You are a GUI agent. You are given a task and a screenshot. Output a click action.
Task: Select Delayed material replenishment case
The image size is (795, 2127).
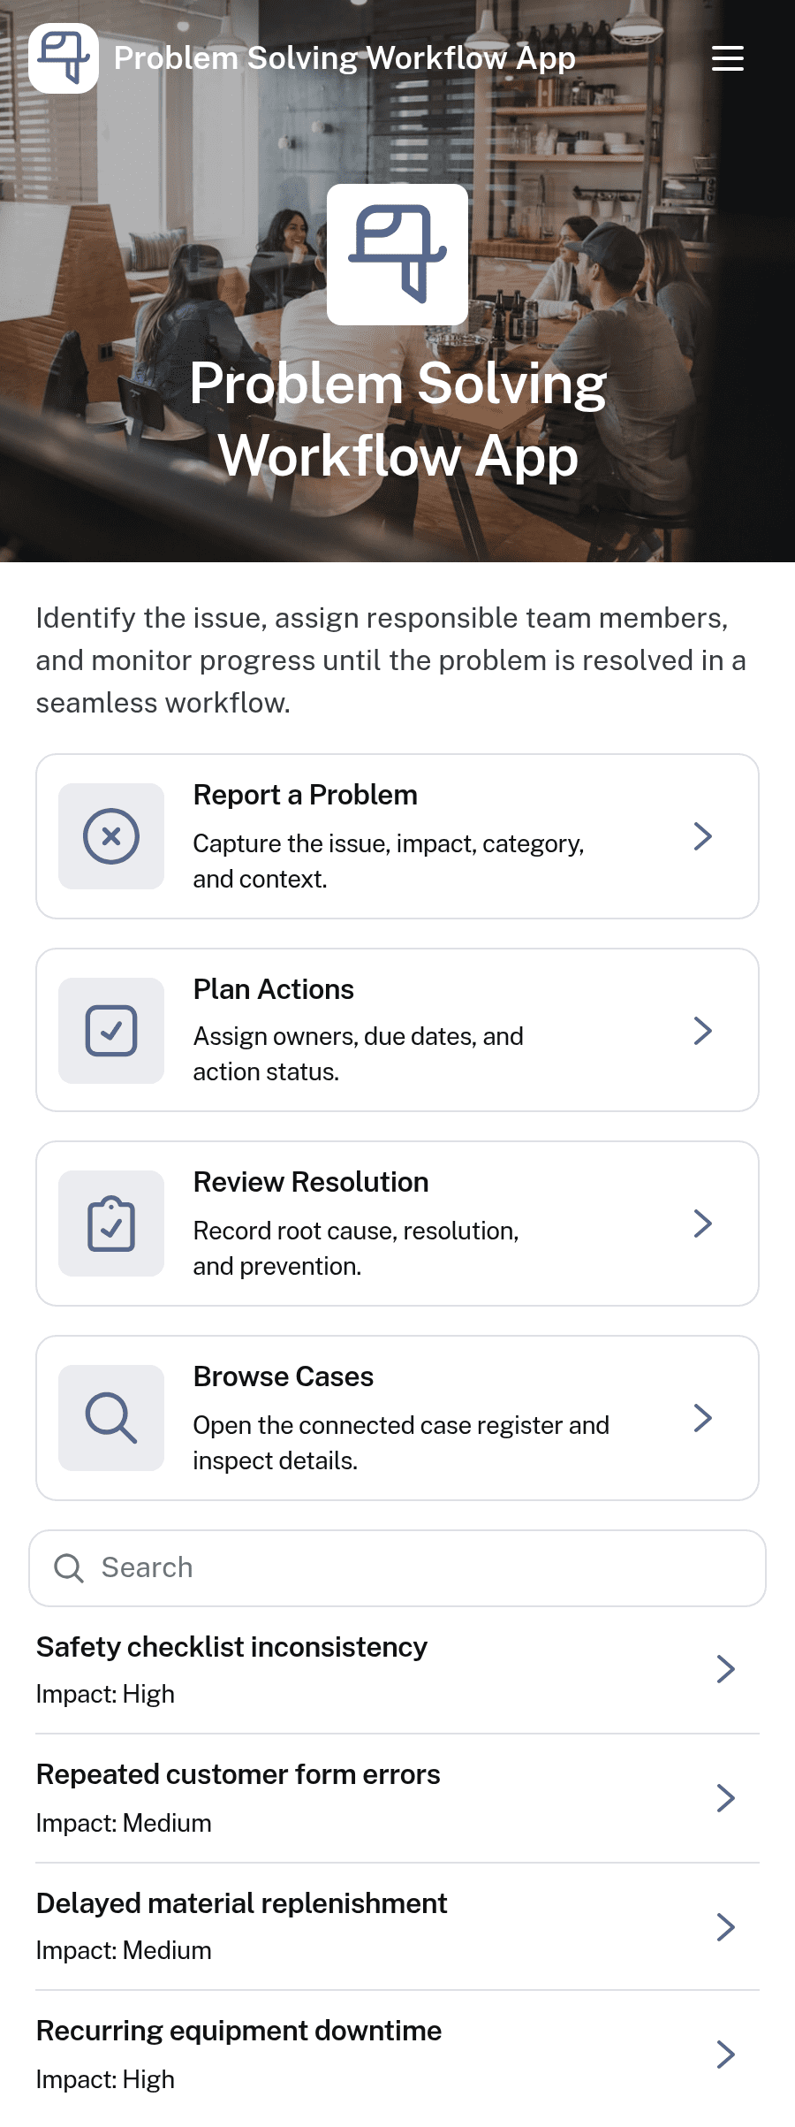397,1926
